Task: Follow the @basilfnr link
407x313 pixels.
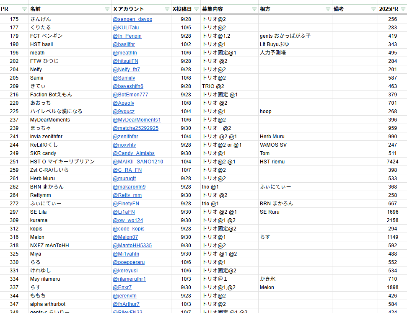Action: (x=124, y=44)
